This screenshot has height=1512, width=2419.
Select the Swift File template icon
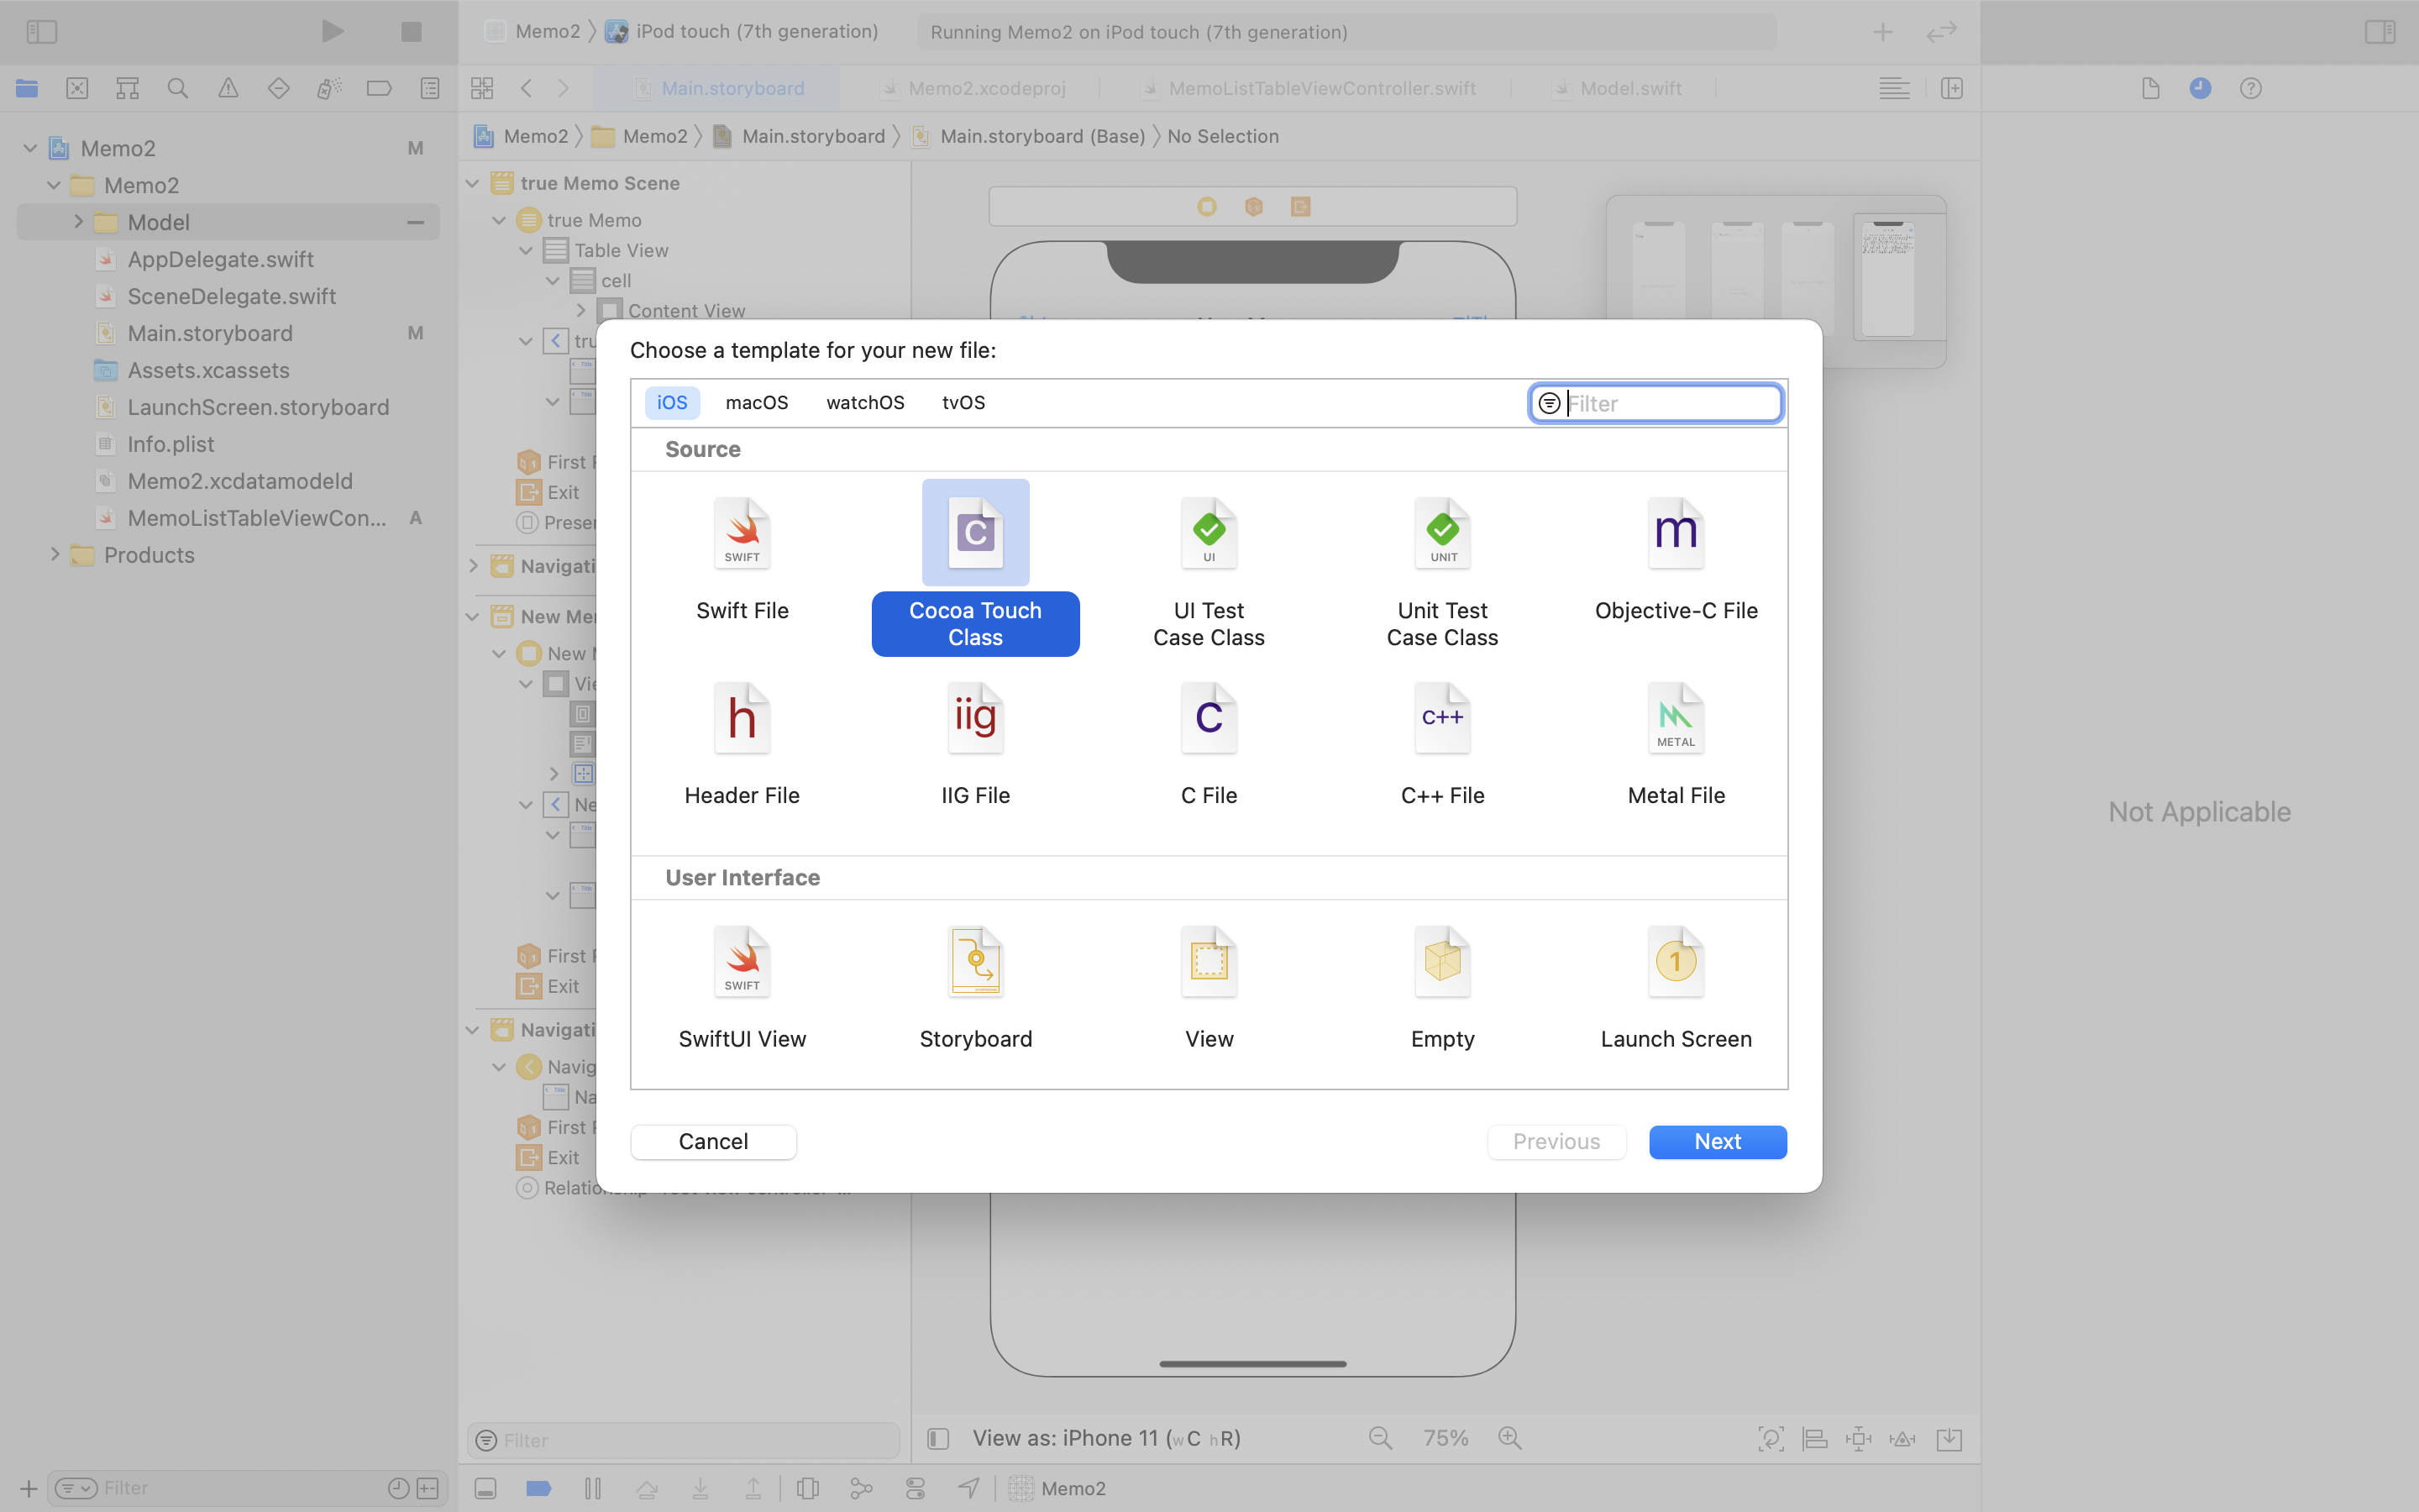742,533
